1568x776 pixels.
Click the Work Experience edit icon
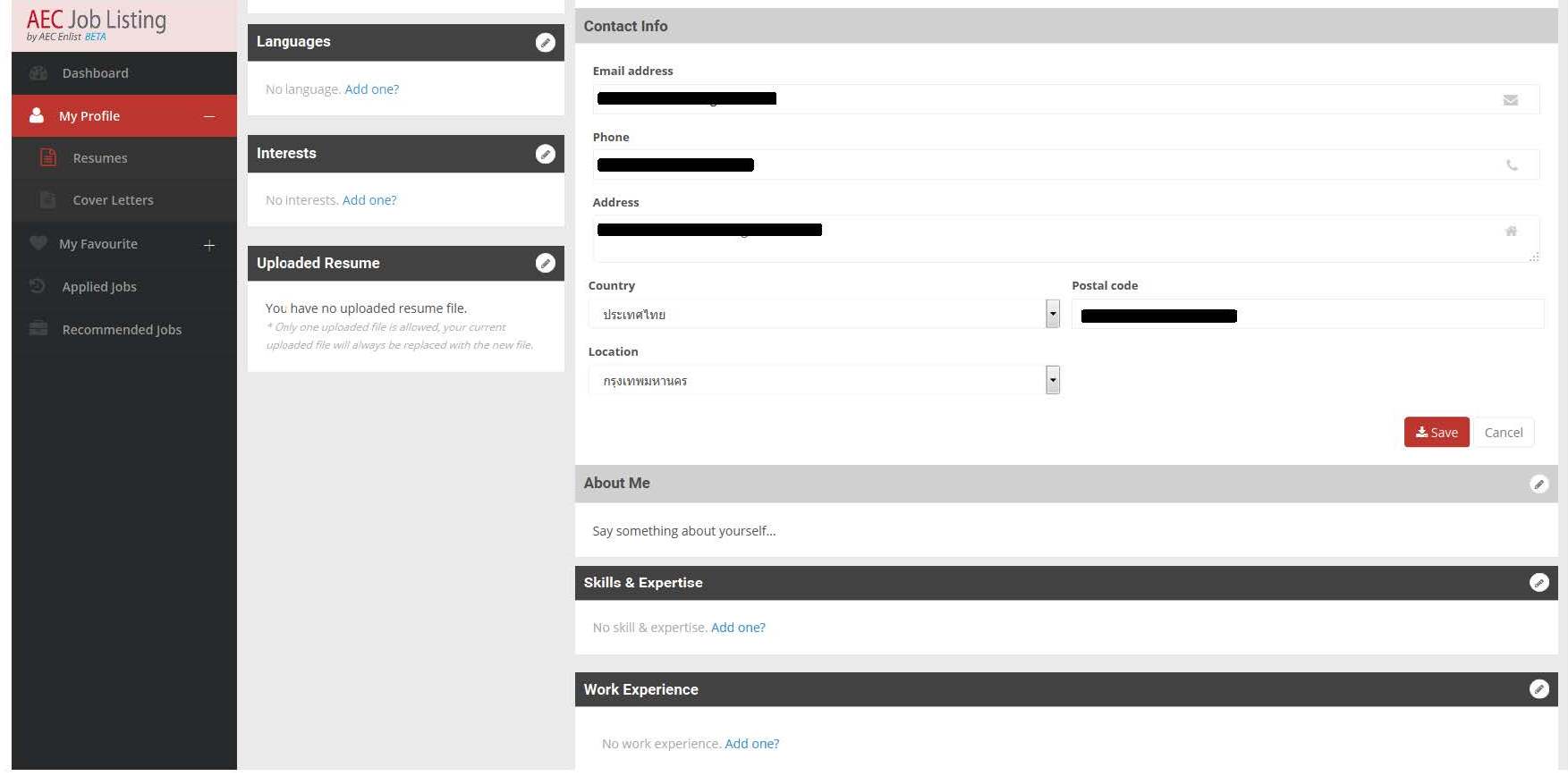coord(1538,689)
